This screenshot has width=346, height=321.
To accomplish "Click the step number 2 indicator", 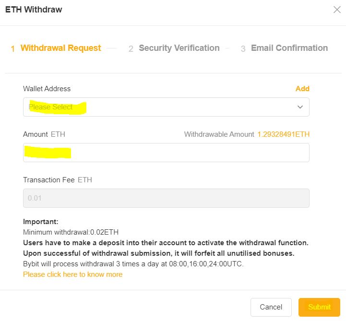I will click(131, 49).
